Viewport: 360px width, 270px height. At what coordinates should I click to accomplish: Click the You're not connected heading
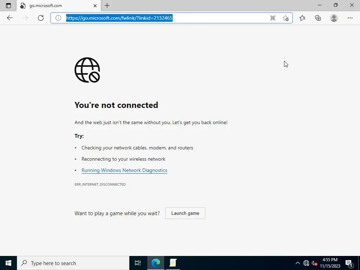click(x=116, y=105)
